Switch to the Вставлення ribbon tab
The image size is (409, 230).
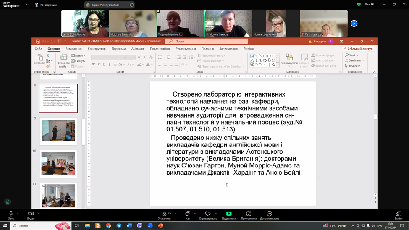pyautogui.click(x=73, y=49)
